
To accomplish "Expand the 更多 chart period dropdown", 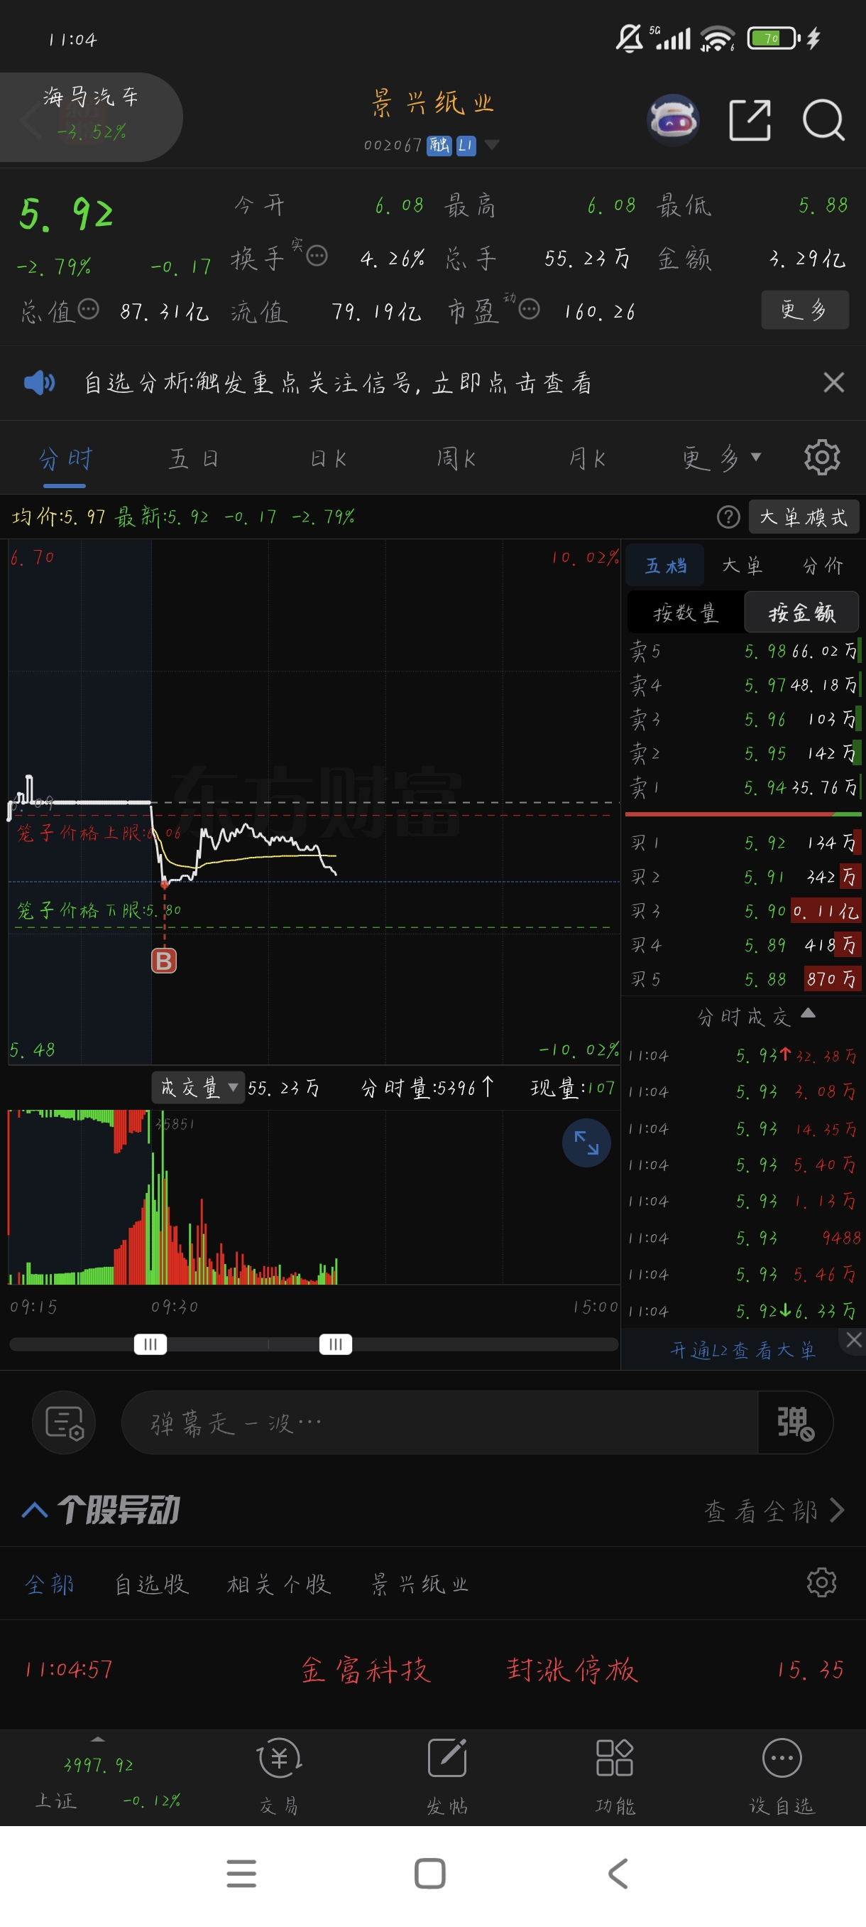I will tap(721, 457).
